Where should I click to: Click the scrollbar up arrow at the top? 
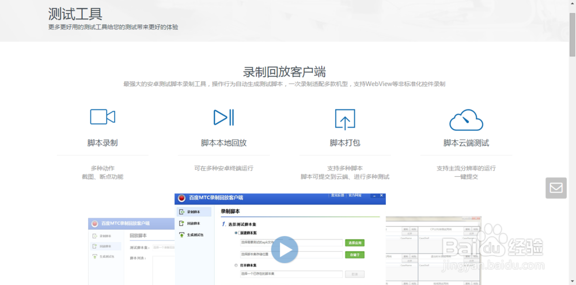click(x=573, y=3)
